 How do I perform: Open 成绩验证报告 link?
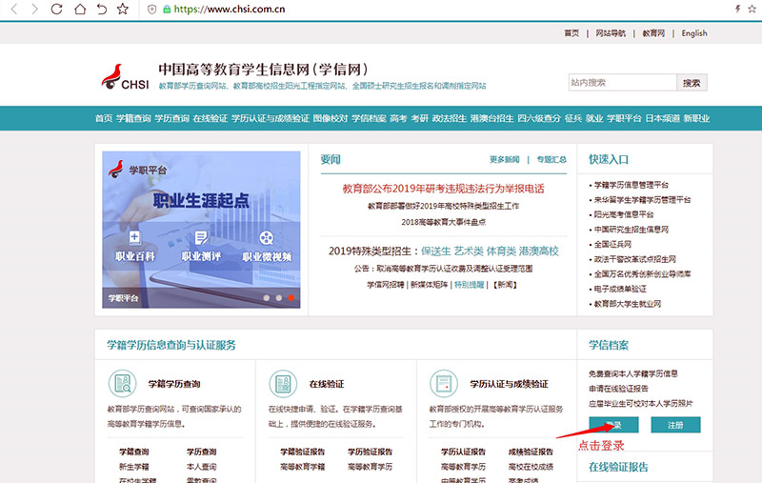[x=531, y=452]
